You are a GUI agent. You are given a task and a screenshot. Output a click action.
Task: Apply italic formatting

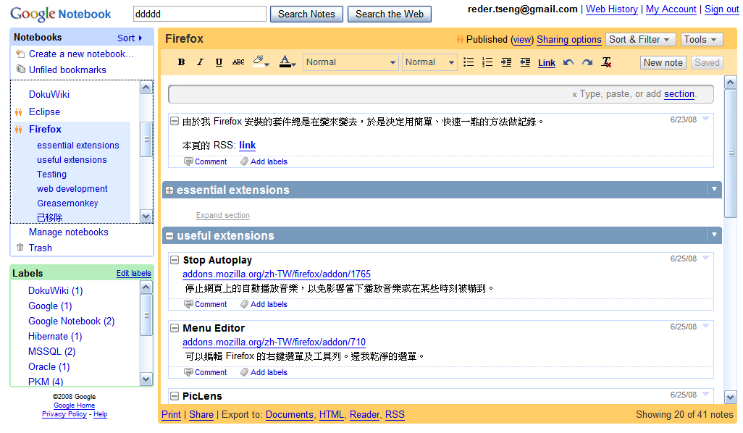(x=200, y=62)
